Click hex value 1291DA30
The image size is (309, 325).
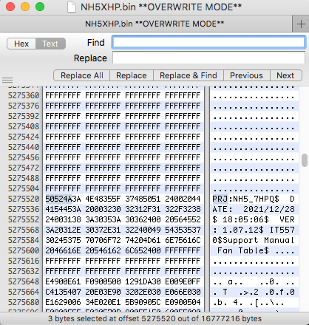tap(143, 281)
